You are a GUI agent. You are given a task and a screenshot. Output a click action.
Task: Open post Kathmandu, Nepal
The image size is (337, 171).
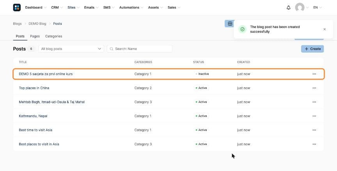[33, 116]
